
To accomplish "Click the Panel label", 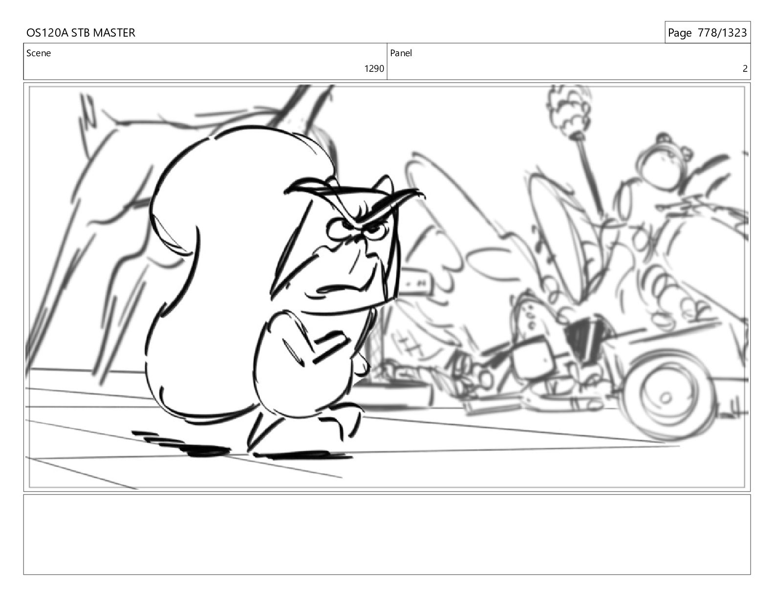I will tap(401, 53).
